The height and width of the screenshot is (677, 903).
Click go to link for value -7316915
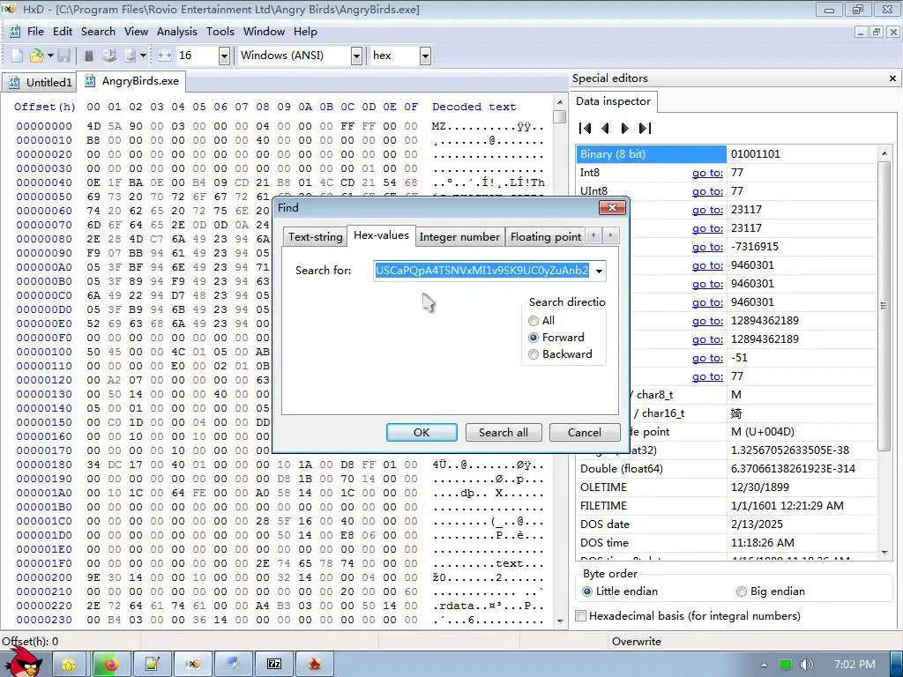[707, 247]
